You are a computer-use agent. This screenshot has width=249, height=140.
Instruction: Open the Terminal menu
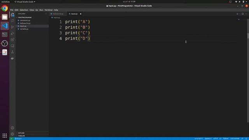48,10
